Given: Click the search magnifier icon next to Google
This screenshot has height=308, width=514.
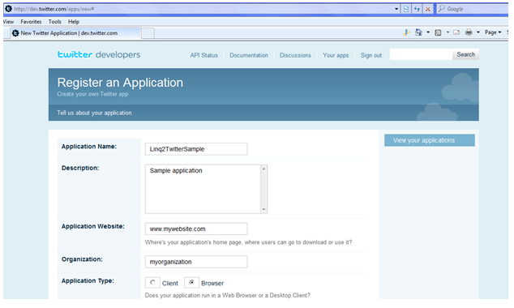Looking at the screenshot, I should 442,9.
